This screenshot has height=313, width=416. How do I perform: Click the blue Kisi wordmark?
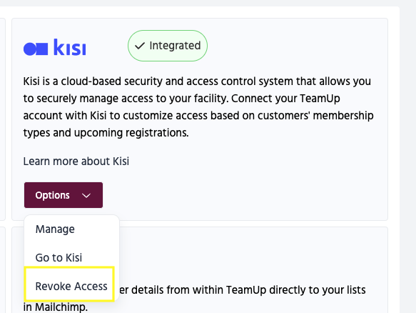tap(70, 47)
